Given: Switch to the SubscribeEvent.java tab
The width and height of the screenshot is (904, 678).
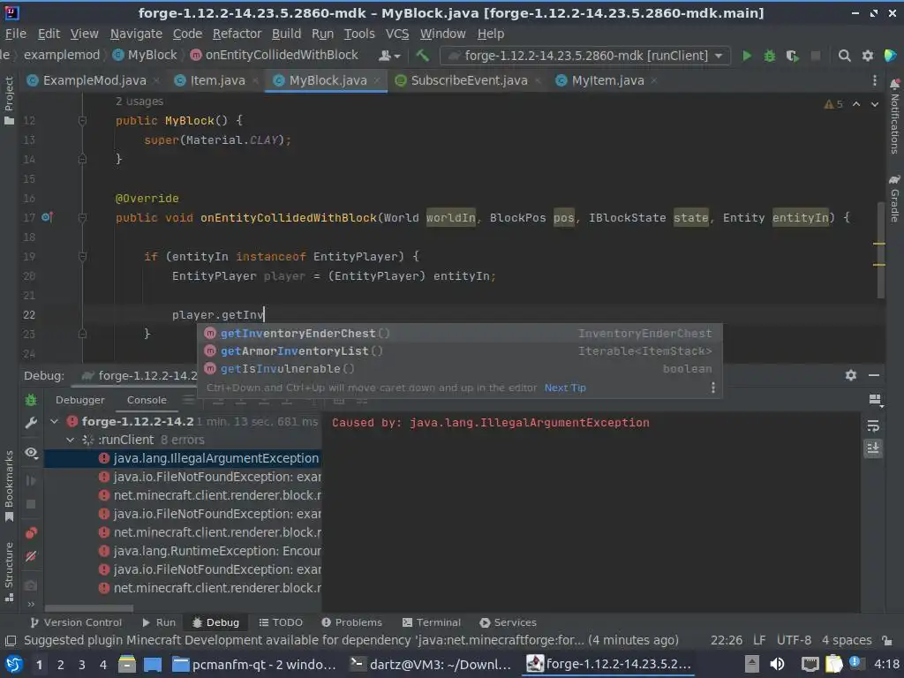Looking at the screenshot, I should 469,80.
